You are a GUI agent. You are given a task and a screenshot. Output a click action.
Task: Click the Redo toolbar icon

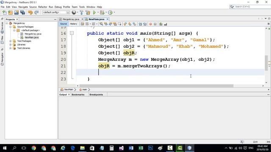(36, 12)
